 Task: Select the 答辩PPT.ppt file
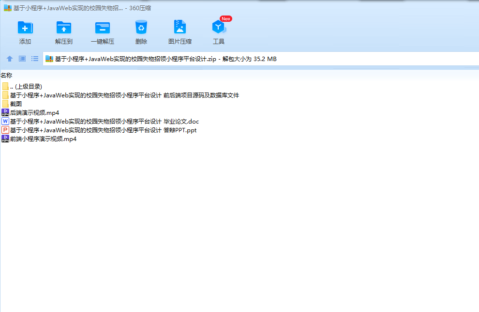click(x=99, y=130)
